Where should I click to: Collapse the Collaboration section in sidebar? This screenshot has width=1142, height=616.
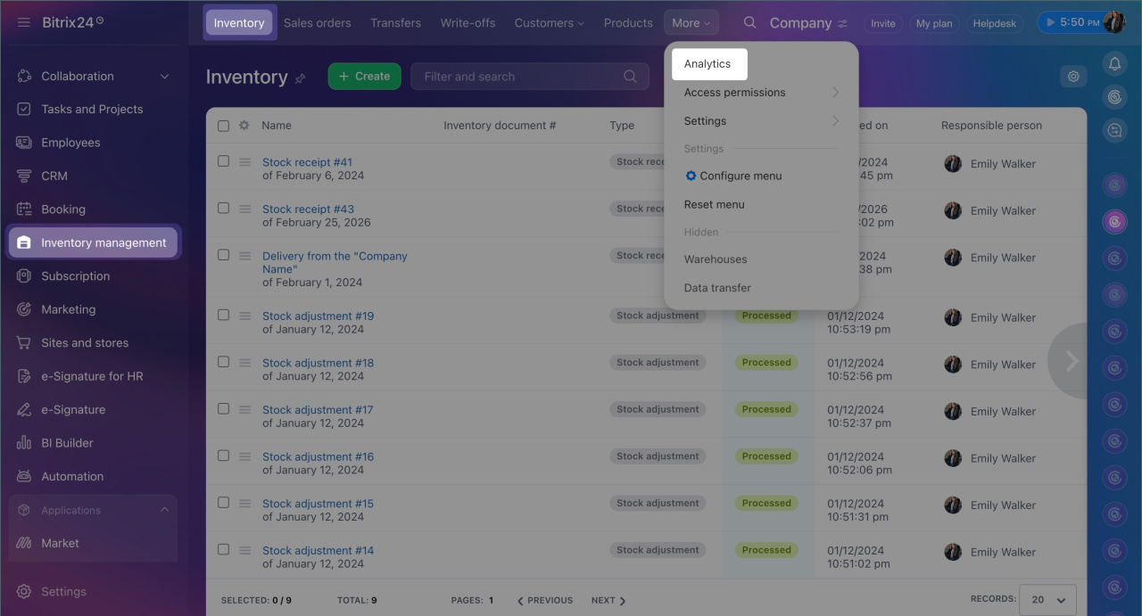pos(164,77)
